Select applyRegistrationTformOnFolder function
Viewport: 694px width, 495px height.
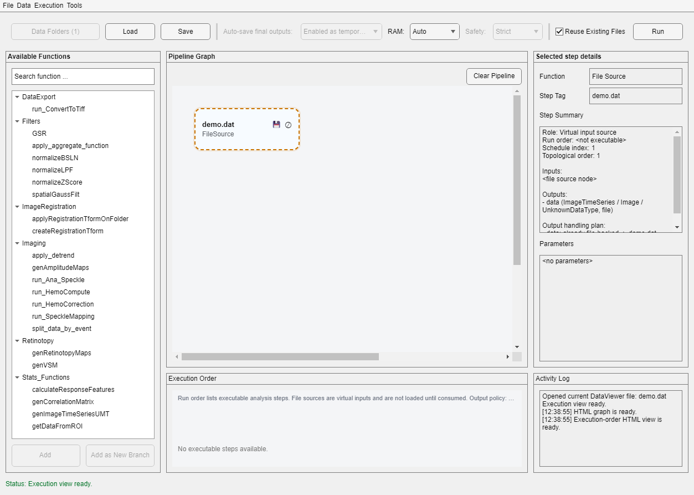pos(80,219)
